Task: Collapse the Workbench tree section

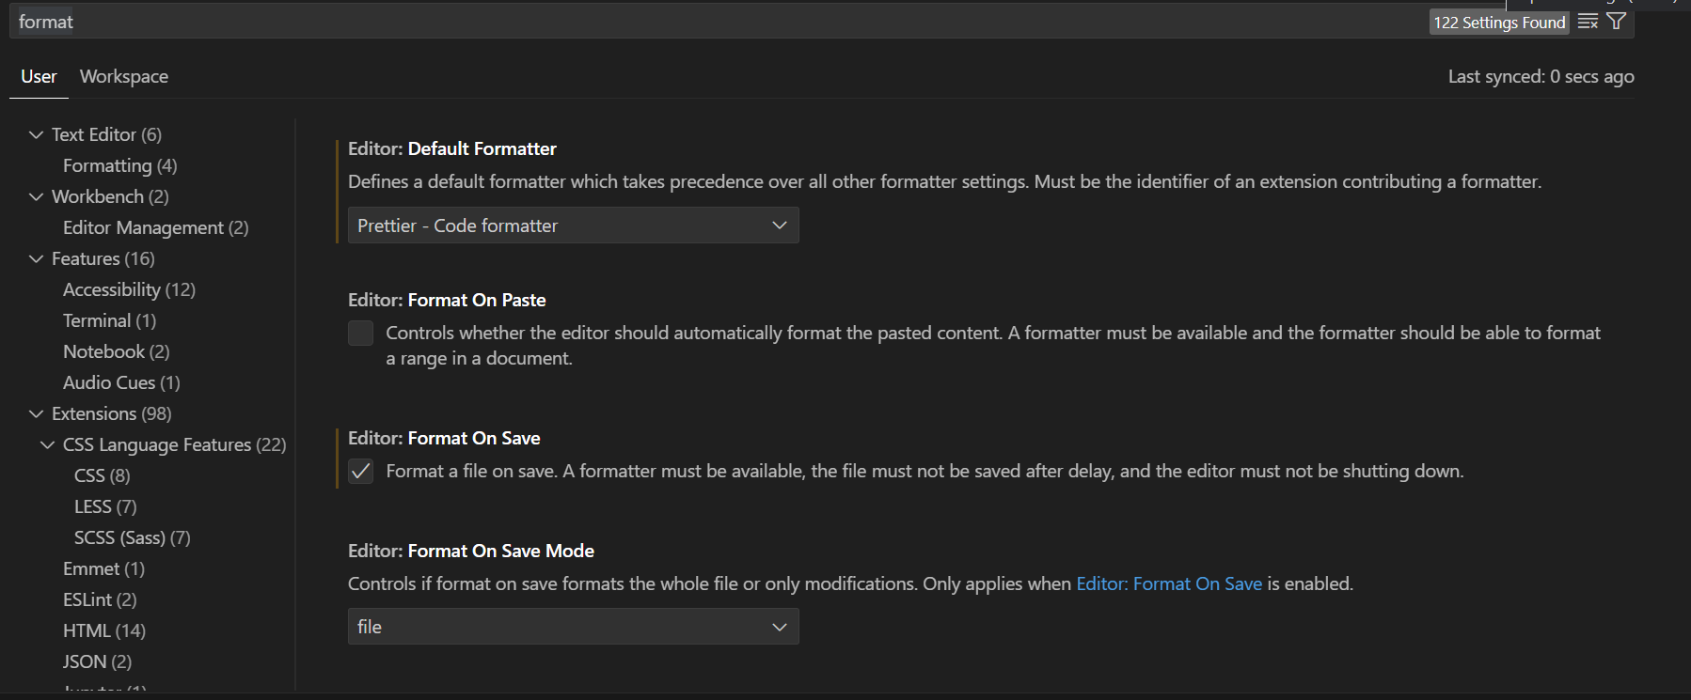Action: pos(36,196)
